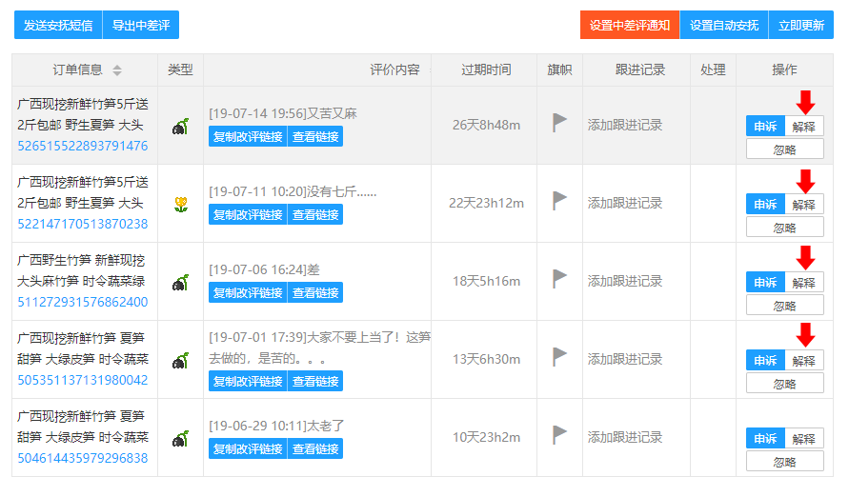
Task: Copy review link for 大家不要上当了 review
Action: point(248,381)
